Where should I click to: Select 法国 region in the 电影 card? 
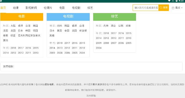coord(6,31)
